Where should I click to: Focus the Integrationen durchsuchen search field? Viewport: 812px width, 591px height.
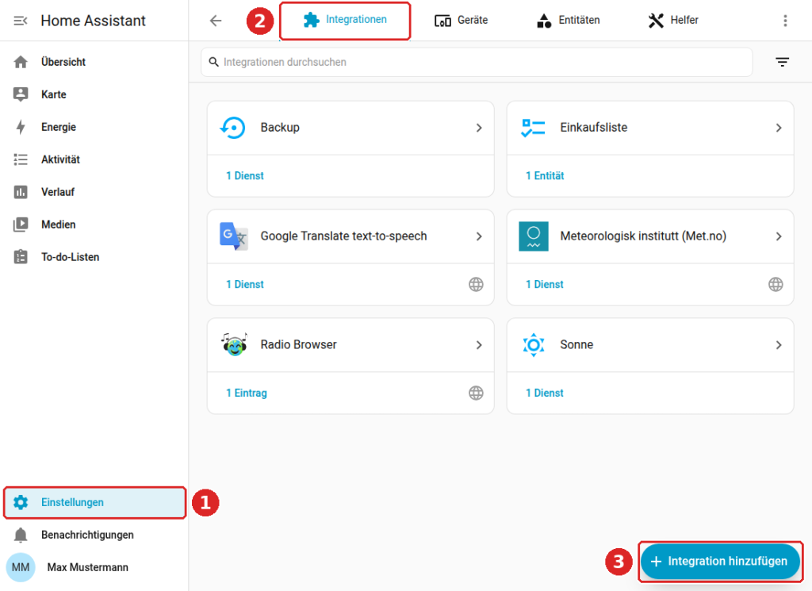point(477,62)
